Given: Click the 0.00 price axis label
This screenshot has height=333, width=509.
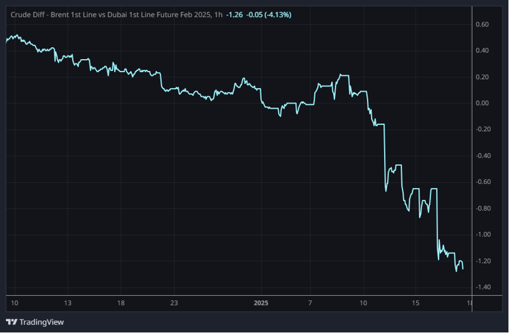Looking at the screenshot, I should (482, 103).
